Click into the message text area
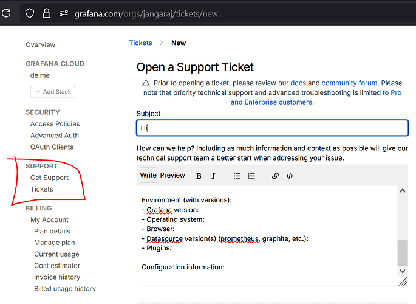This screenshot has height=304, width=416. (267, 236)
